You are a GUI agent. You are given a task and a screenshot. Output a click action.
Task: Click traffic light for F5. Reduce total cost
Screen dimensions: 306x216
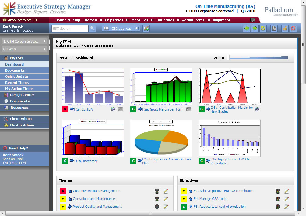(278, 207)
